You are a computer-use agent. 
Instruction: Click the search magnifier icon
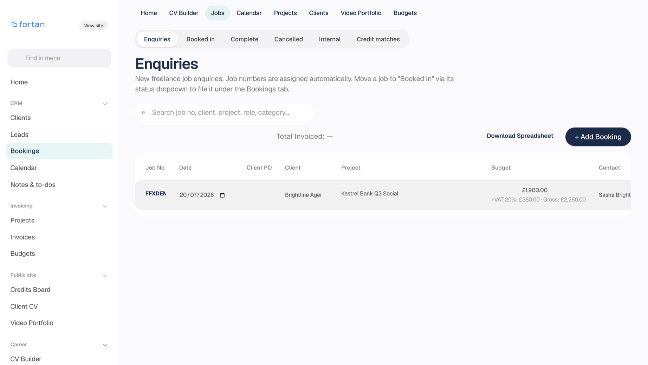[143, 112]
